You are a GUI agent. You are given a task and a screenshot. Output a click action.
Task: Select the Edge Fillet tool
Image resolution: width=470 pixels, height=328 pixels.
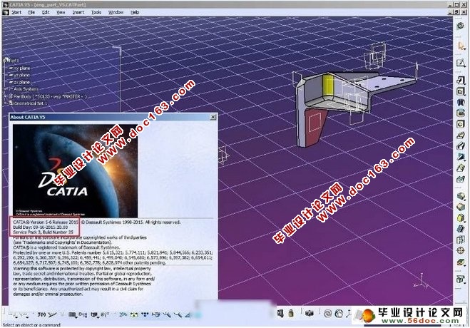(x=461, y=196)
